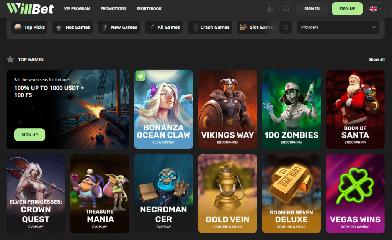Open the Treasure Mania game
This screenshot has width=392, height=240.
click(x=100, y=194)
